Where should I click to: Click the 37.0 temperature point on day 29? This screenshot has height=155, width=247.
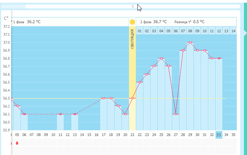click(190, 42)
